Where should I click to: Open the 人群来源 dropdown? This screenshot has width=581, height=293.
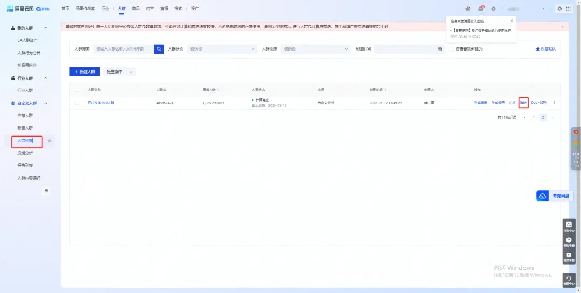[315, 49]
